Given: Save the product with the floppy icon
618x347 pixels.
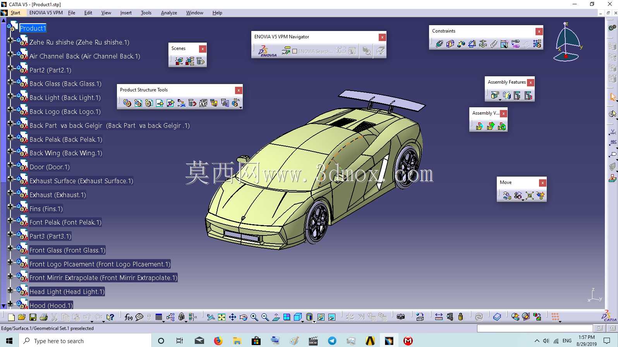Looking at the screenshot, I should (33, 317).
